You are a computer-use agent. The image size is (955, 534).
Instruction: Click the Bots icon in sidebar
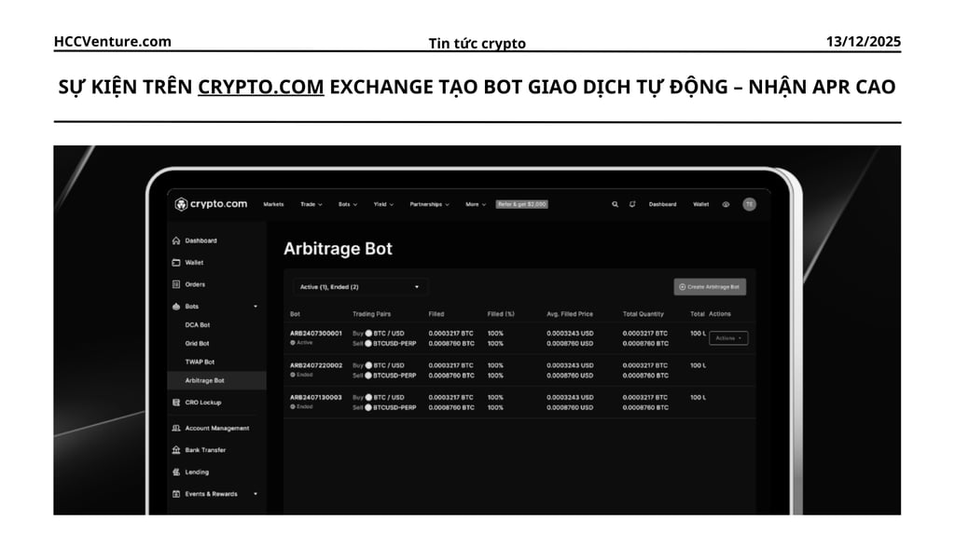176,307
